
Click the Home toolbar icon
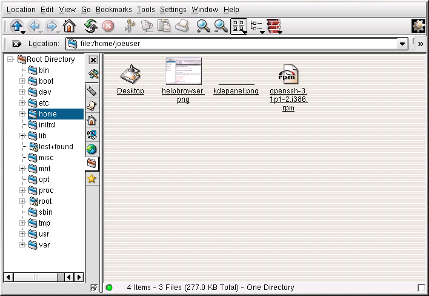(69, 26)
